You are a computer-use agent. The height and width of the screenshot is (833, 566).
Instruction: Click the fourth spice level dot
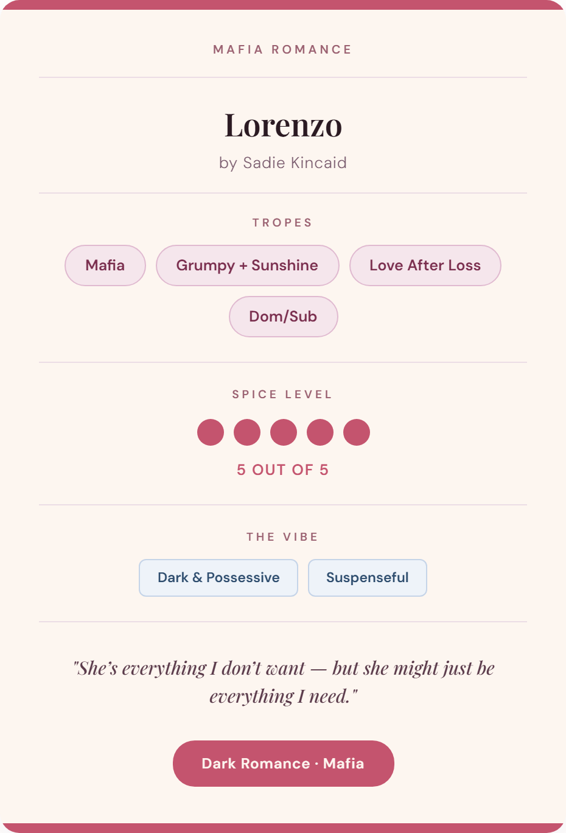click(320, 432)
